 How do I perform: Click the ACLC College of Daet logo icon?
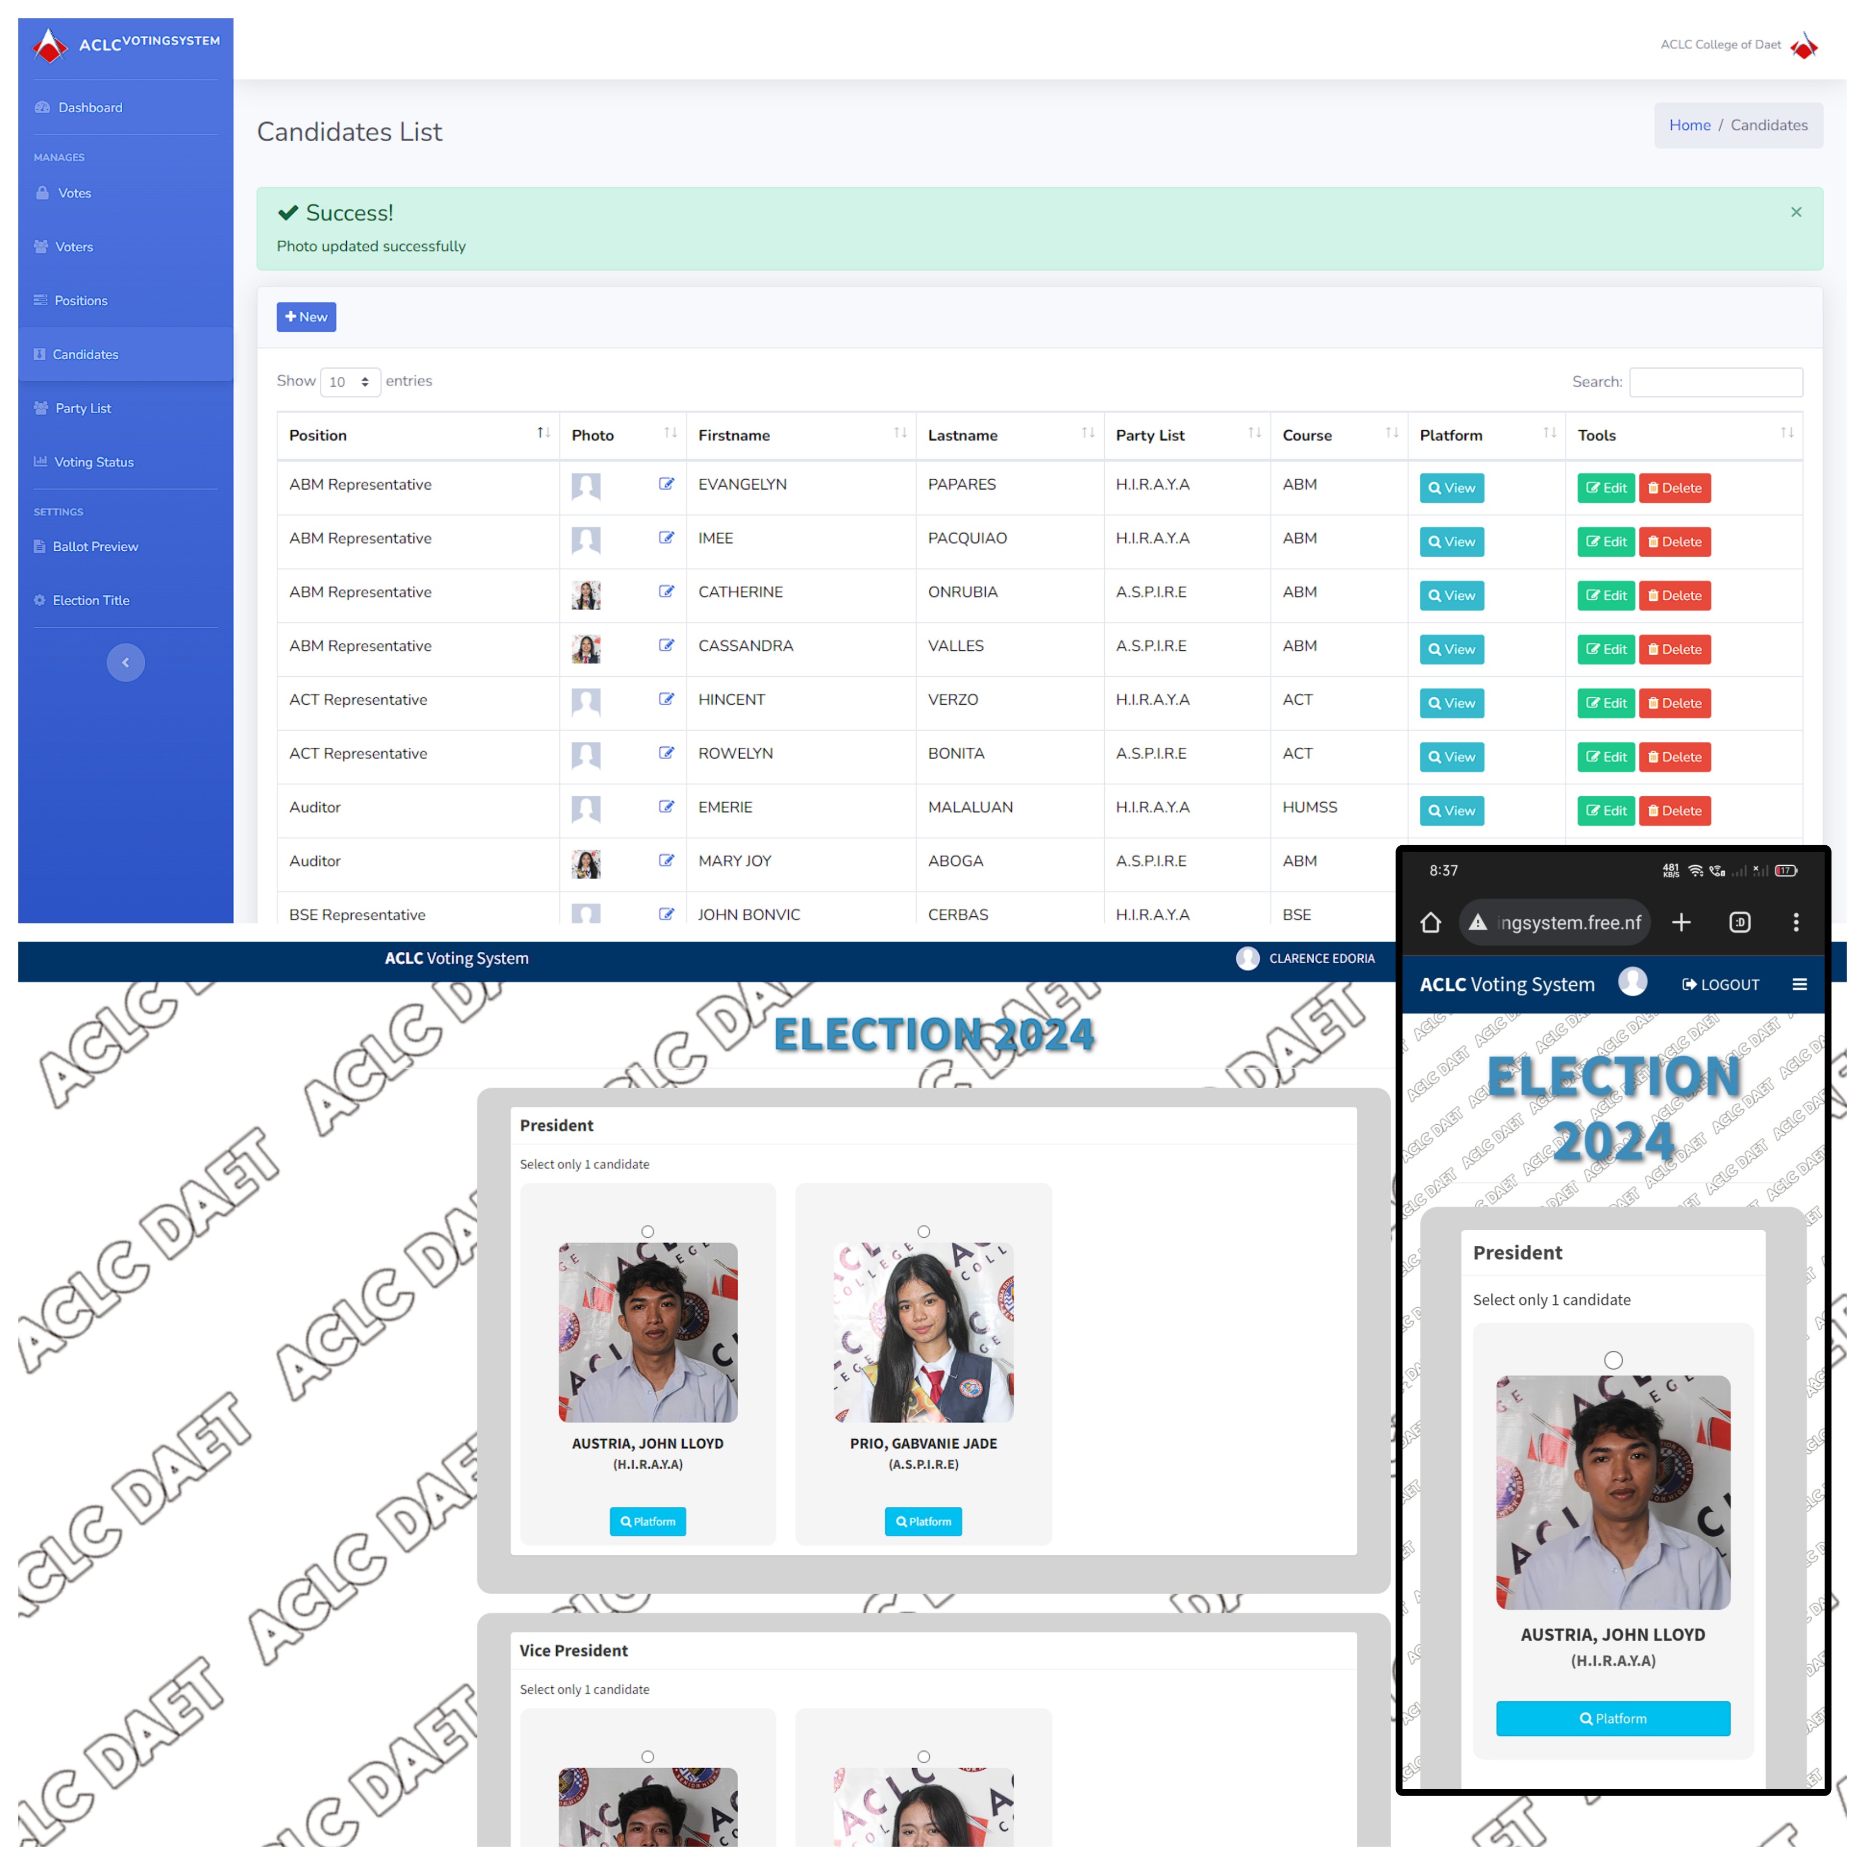click(1803, 44)
